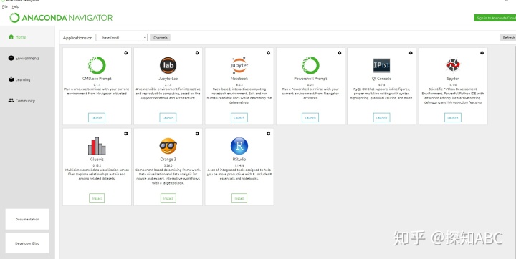
Task: Click the Orange 3 app title text
Action: [x=168, y=159]
